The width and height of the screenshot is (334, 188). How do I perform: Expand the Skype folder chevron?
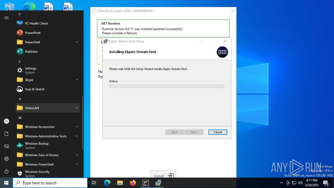[x=77, y=80]
